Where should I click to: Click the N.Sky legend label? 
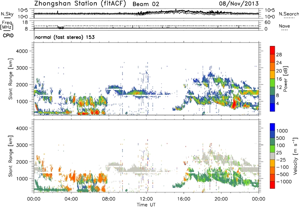pos(7,14)
